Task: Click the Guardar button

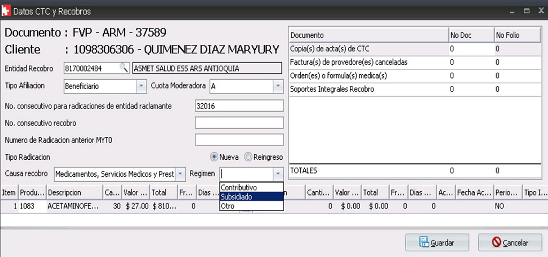Action: pyautogui.click(x=437, y=243)
